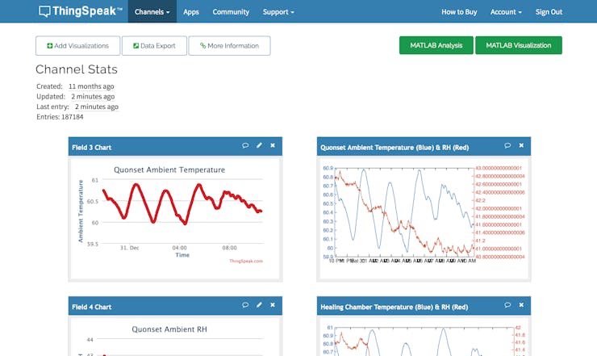Close the Field 3 Chart panel
This screenshot has height=356, width=597.
coord(273,145)
